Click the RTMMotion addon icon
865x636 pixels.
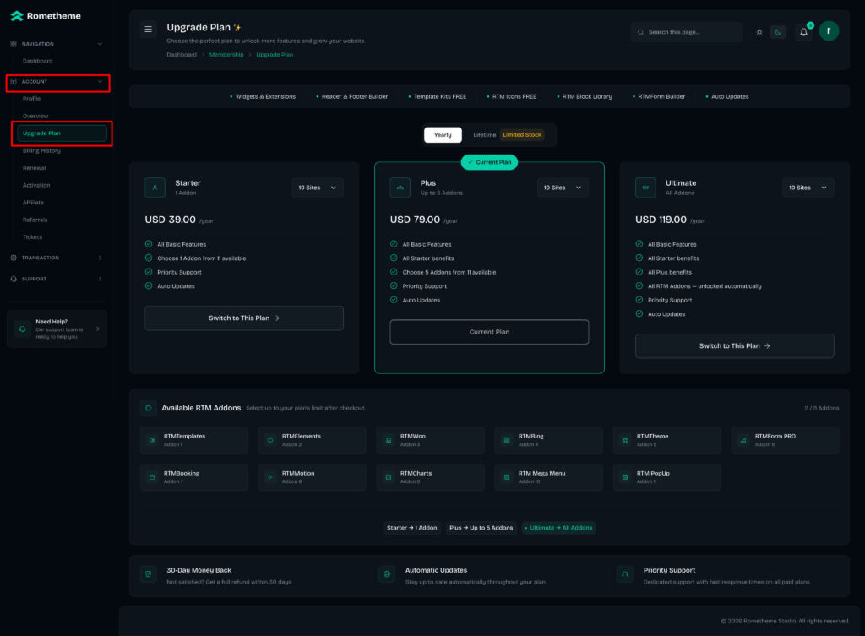point(270,477)
